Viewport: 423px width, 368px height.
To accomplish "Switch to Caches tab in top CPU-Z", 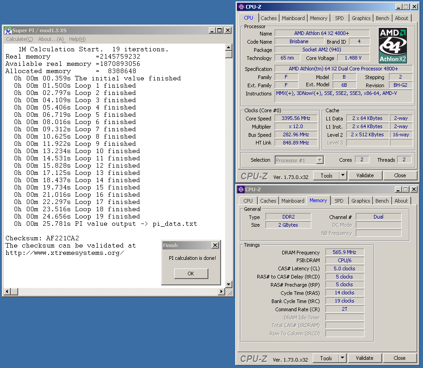I will tap(268, 18).
